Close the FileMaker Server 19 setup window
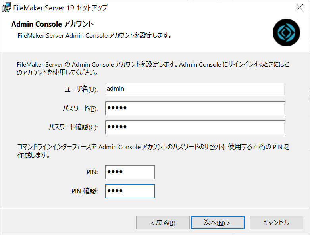Screen dimensions: 310x235 click(300, 8)
